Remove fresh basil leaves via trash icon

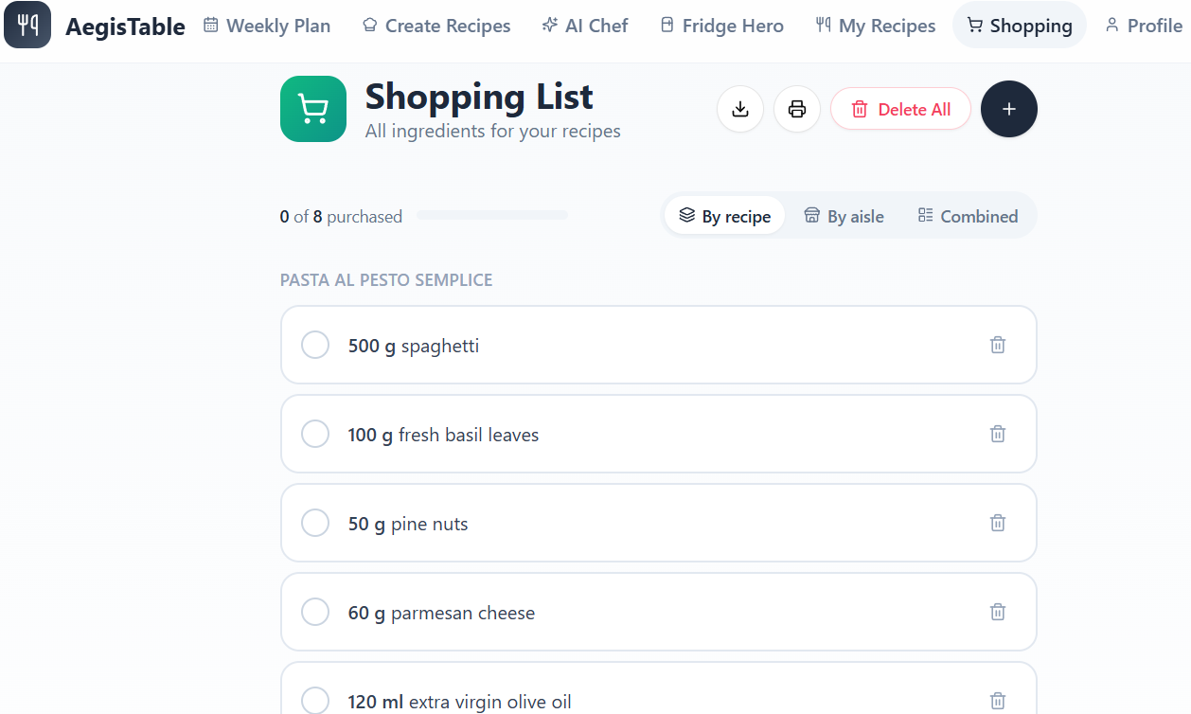(x=998, y=434)
